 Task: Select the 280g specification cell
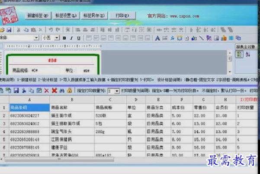[x=110, y=132]
